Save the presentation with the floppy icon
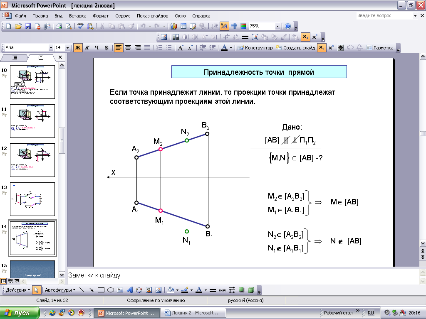Screen dimensions: 426x319 (x=28, y=26)
